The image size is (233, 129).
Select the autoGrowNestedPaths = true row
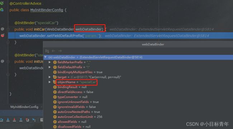138,112
